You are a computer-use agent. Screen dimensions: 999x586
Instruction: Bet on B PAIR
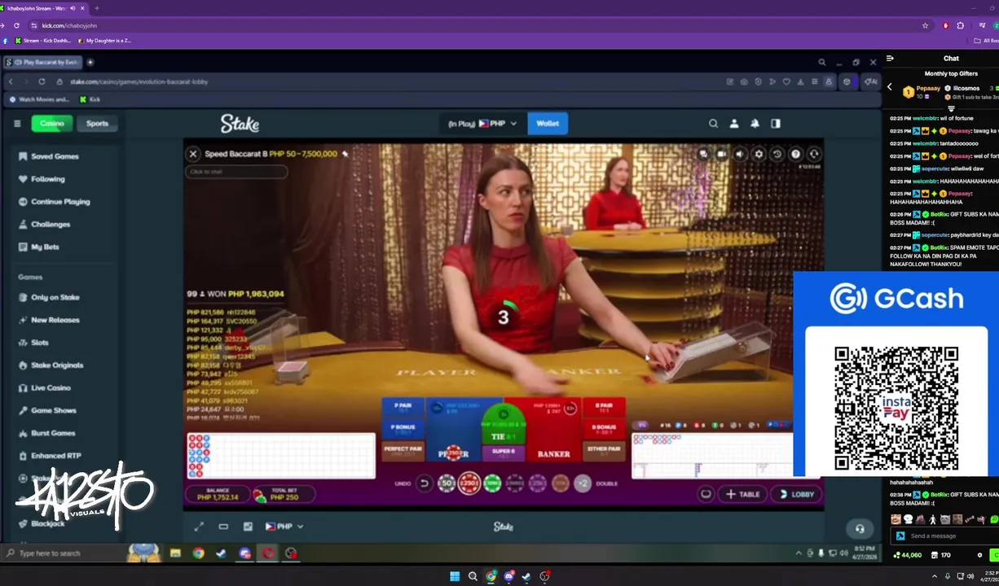604,407
